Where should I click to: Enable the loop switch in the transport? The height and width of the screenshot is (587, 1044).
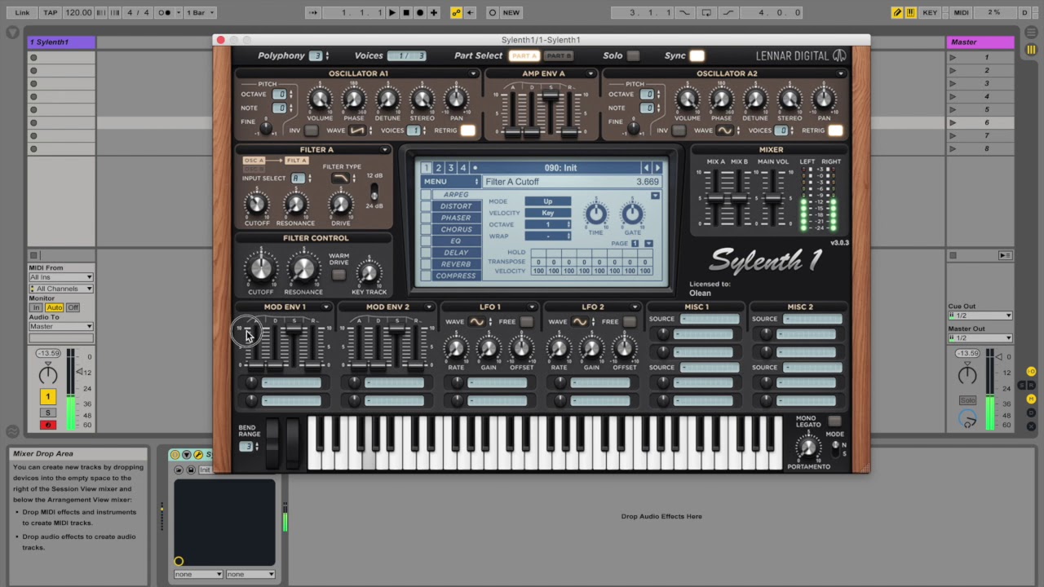[706, 12]
